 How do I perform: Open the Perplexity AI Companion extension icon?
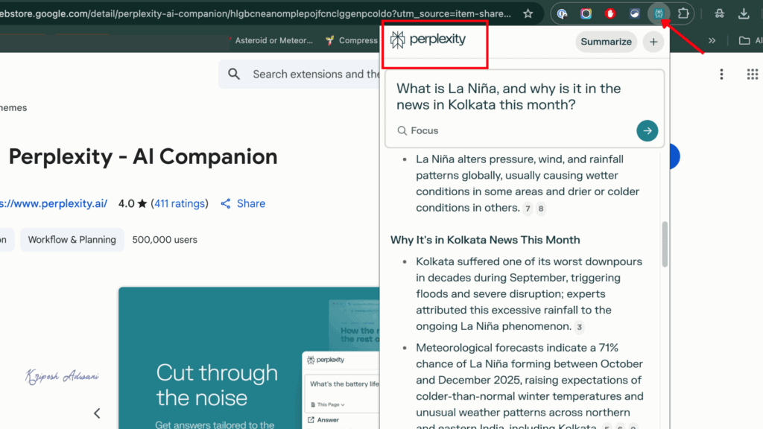659,13
